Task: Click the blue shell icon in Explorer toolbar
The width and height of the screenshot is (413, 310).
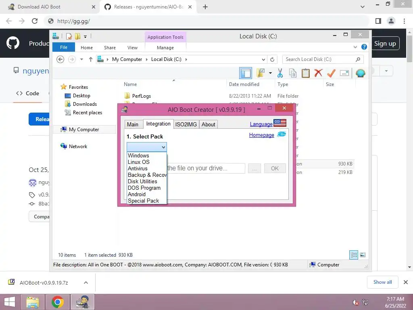Action: point(360,73)
